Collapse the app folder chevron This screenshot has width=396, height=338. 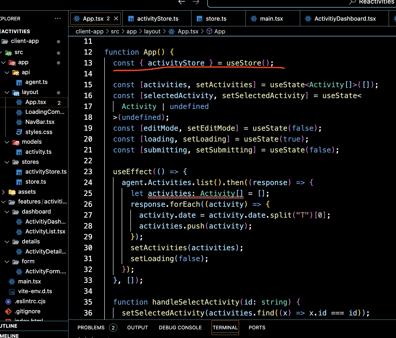(x=3, y=62)
